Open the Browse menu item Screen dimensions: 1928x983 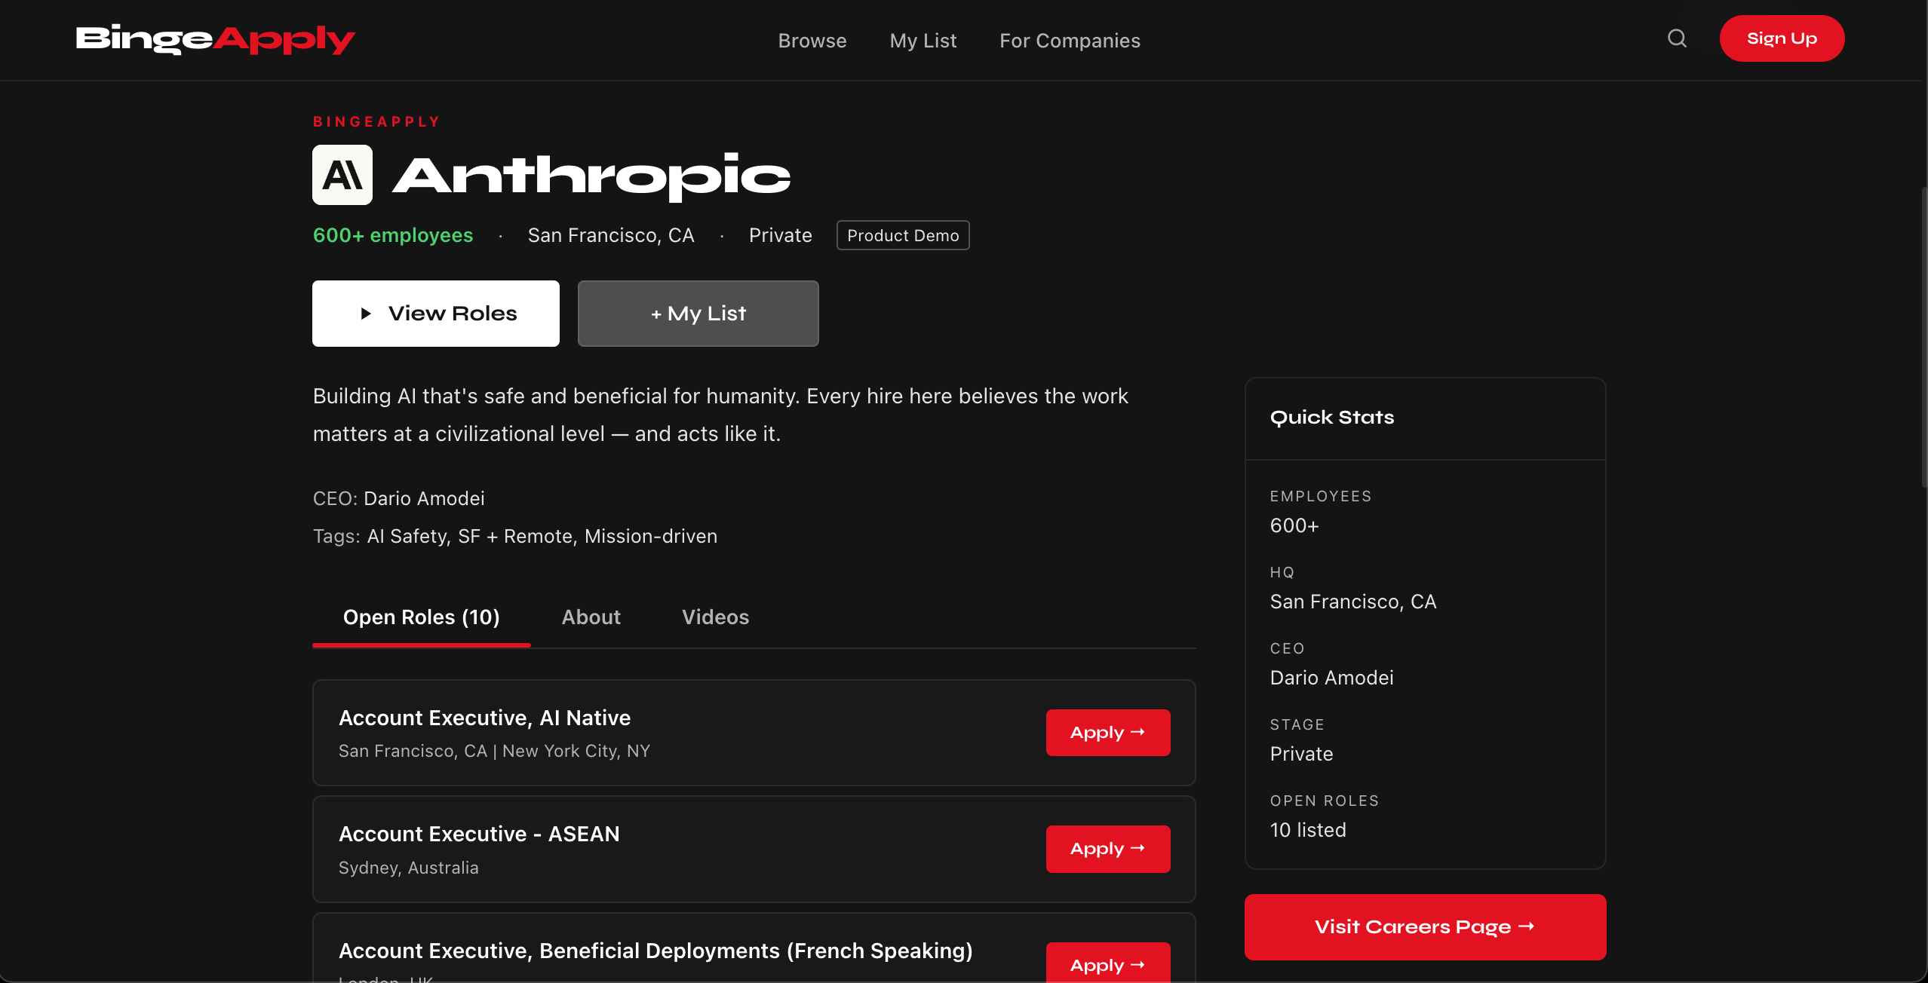[x=812, y=41]
